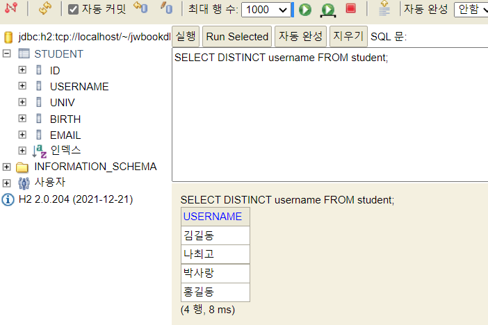Expand the 인덱스 node
Viewport: 488px width, 325px height.
pos(22,151)
